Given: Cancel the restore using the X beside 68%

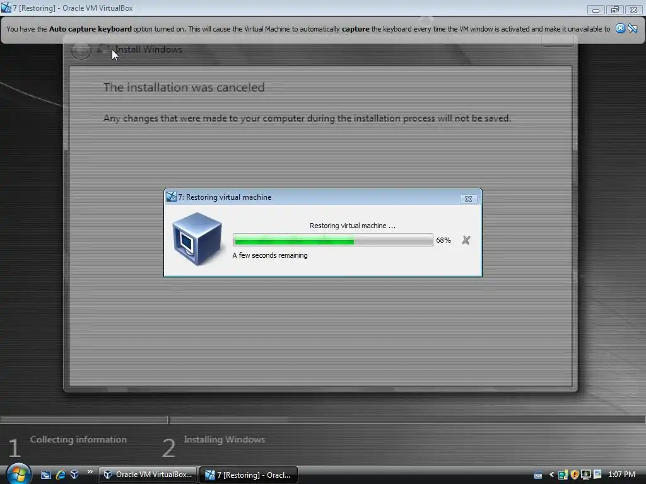Looking at the screenshot, I should (x=466, y=240).
